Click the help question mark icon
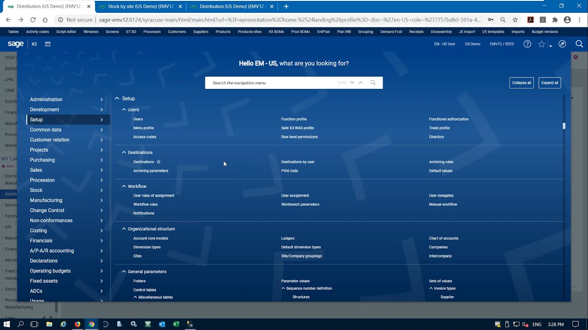Image resolution: width=588 pixels, height=330 pixels. click(x=527, y=44)
